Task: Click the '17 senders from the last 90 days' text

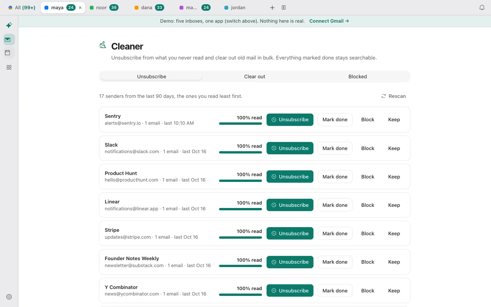Action: (171, 96)
